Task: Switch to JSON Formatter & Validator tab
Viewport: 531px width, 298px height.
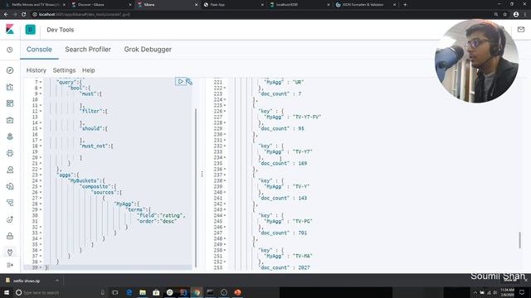Action: point(366,5)
